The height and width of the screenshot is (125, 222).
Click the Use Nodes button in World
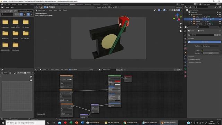[204, 42]
